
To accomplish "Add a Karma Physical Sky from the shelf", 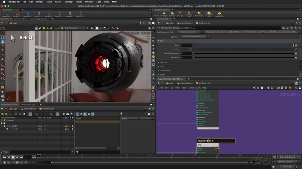I will coord(219,14).
